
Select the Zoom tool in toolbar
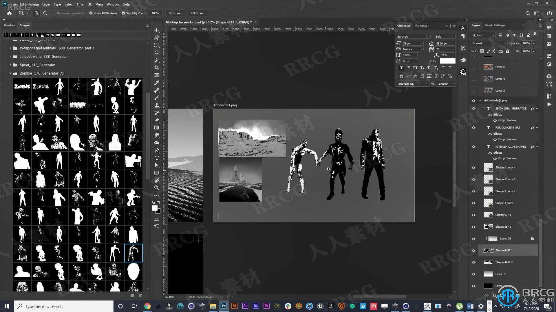coord(157,187)
